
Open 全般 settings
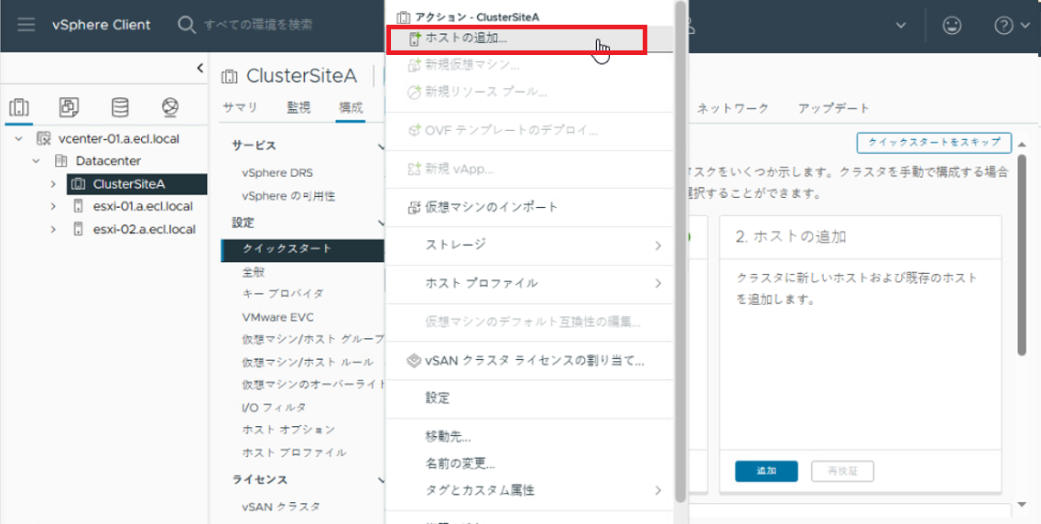pyautogui.click(x=255, y=272)
